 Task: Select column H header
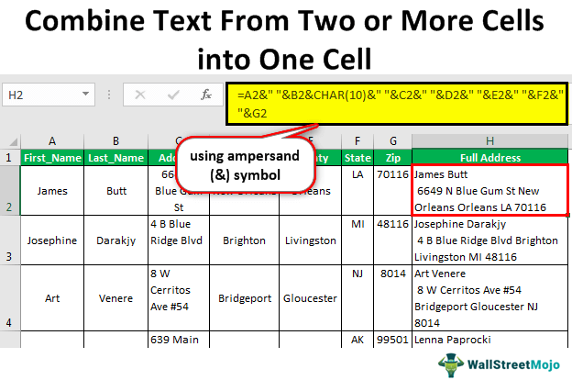pos(490,140)
